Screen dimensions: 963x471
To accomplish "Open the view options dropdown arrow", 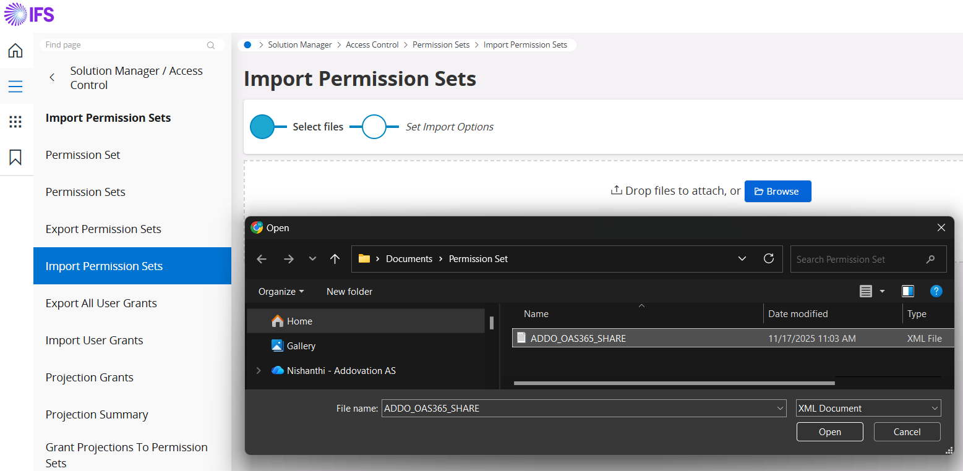I will tap(882, 291).
